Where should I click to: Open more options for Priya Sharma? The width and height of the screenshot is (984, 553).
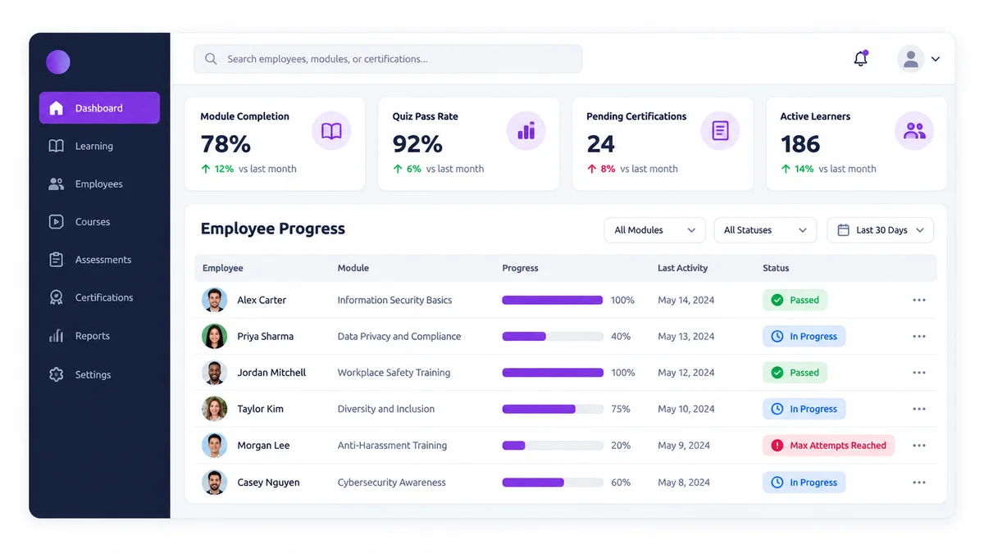tap(919, 337)
